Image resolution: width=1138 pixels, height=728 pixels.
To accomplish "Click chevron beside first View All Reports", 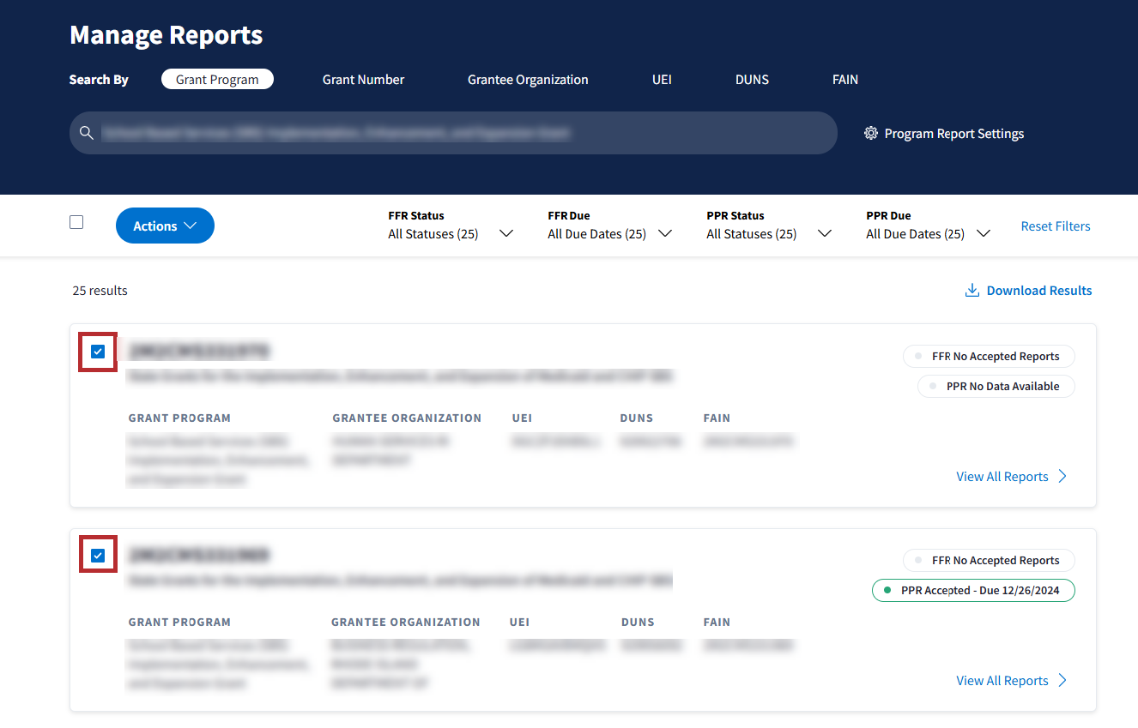I will (1062, 477).
